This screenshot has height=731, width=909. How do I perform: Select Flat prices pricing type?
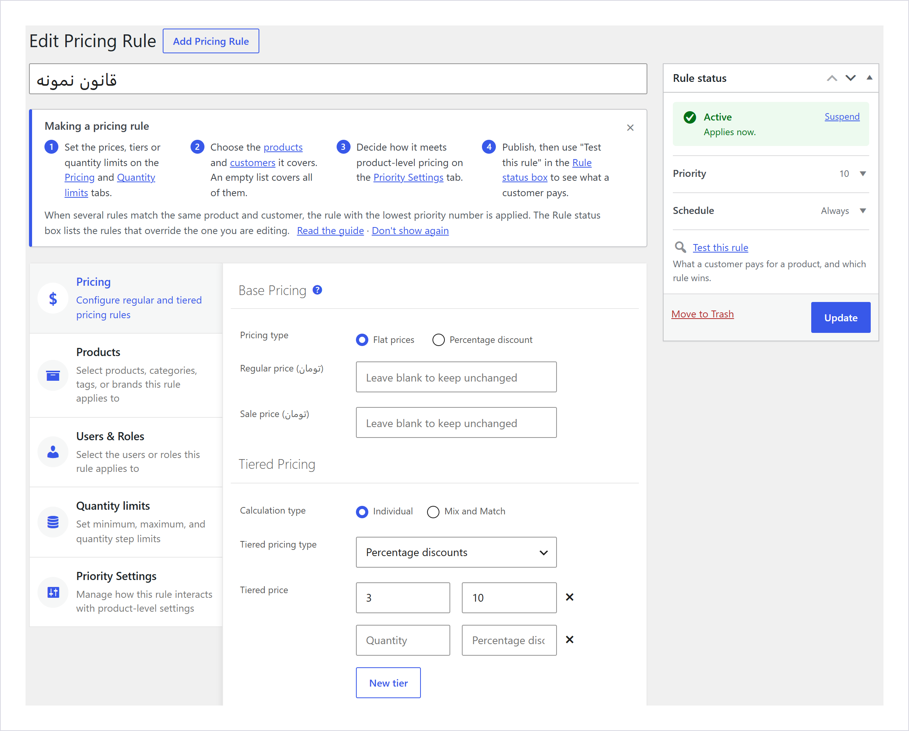click(362, 339)
